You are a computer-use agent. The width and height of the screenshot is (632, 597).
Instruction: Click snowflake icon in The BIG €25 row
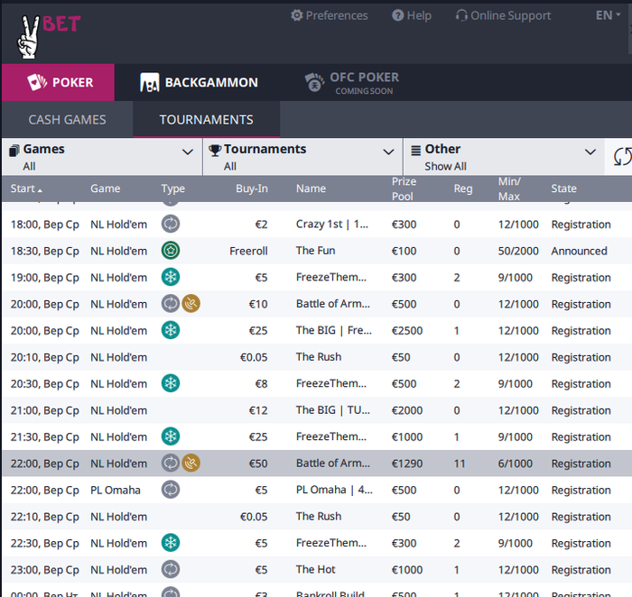click(x=171, y=330)
